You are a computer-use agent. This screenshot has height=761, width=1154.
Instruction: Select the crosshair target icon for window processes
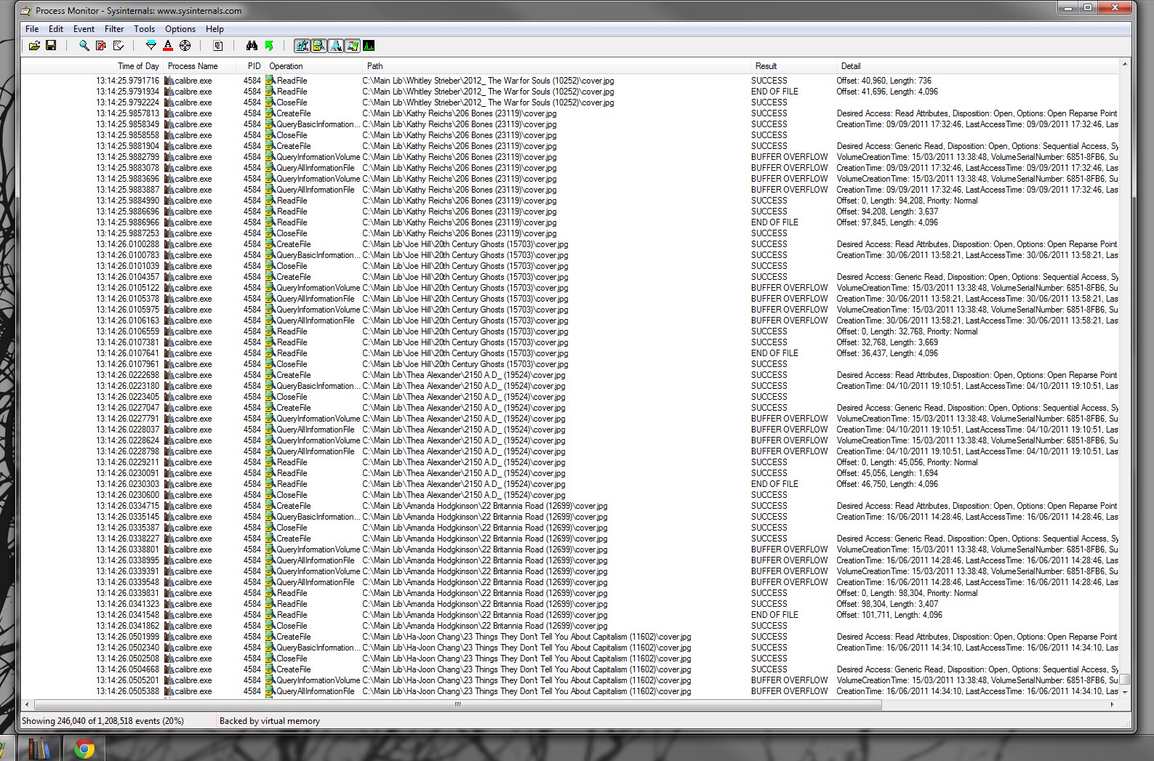[x=185, y=46]
